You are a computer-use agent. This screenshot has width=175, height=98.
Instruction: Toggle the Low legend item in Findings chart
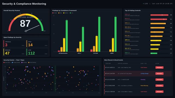(72, 13)
